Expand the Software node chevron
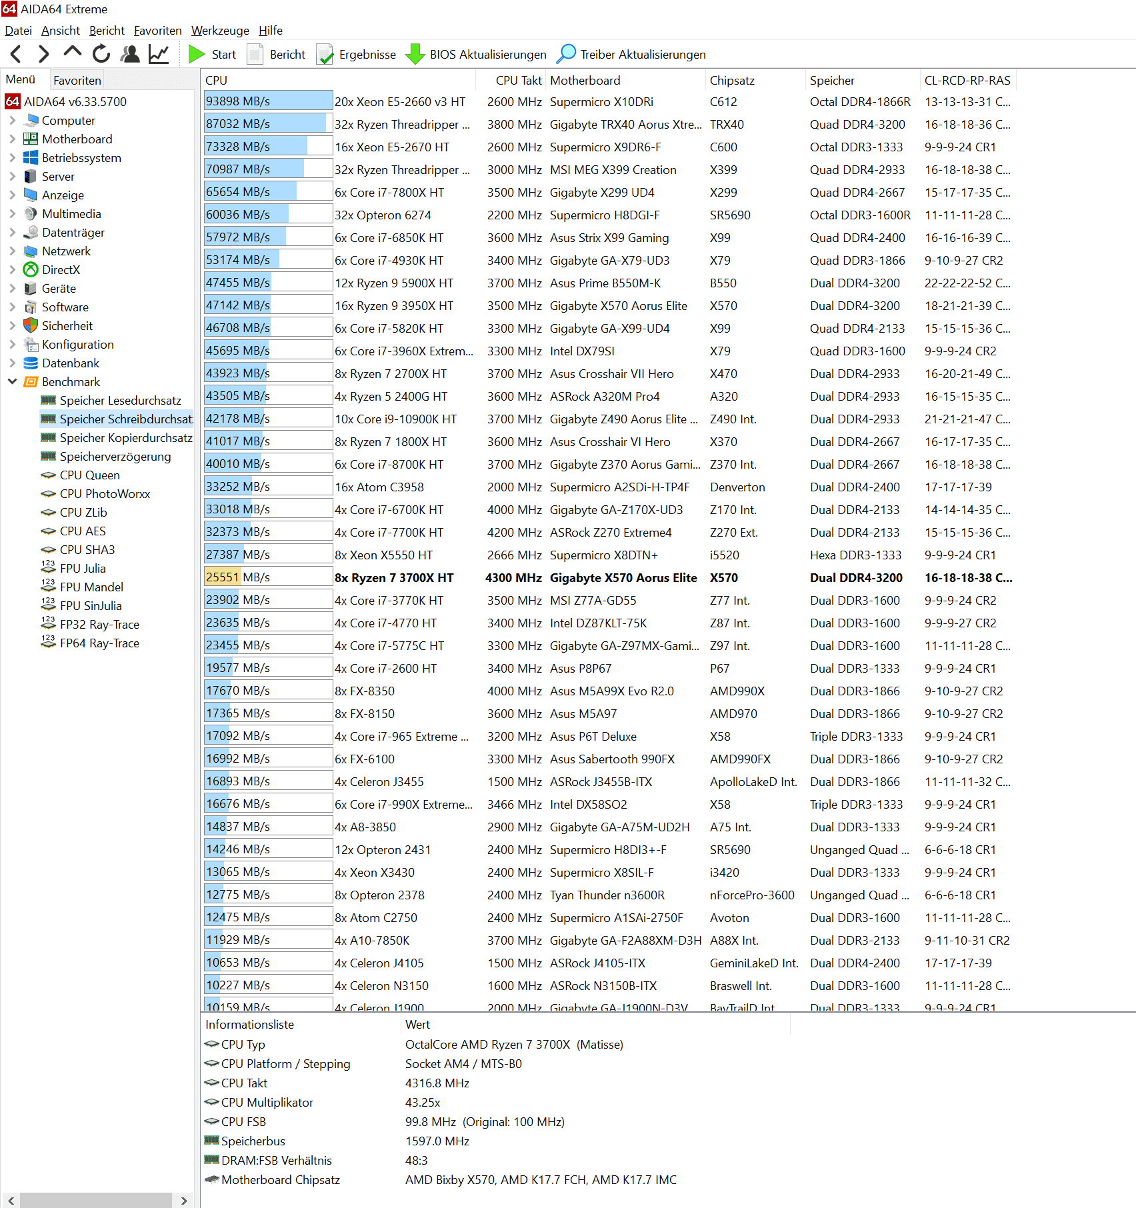 point(12,307)
